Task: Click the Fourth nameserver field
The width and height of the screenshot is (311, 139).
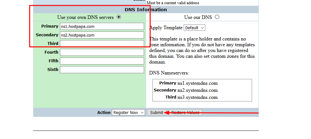Action: point(102,52)
